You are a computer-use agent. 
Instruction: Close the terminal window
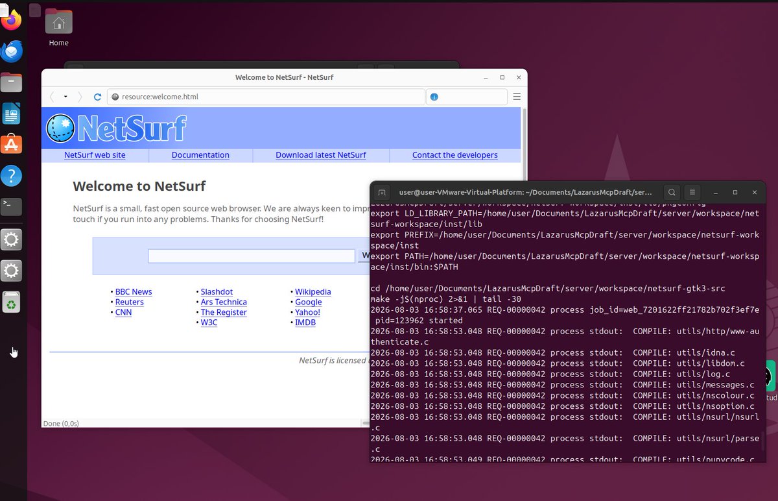[754, 192]
